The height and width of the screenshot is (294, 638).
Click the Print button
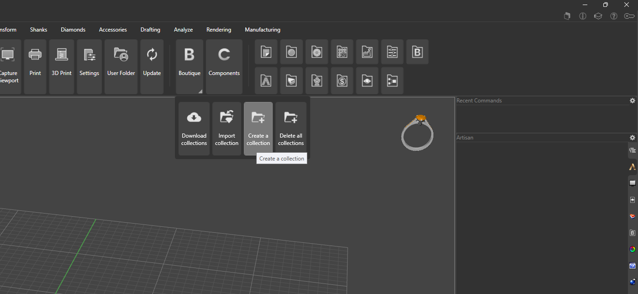35,66
